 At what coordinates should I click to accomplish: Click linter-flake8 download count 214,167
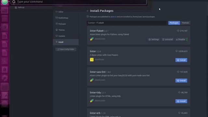click(x=182, y=31)
